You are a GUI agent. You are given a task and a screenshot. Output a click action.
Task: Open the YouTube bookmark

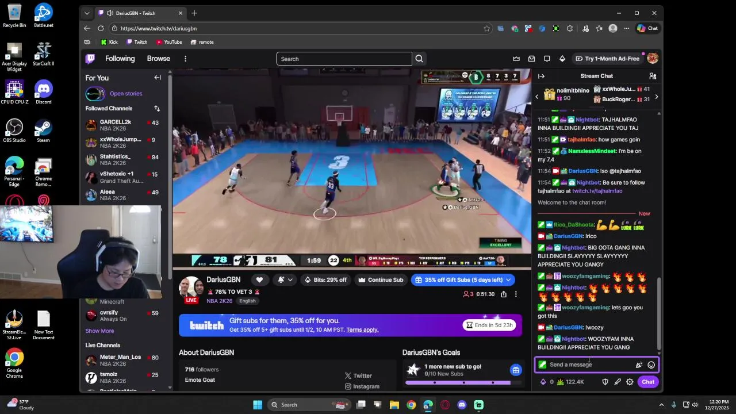pyautogui.click(x=169, y=42)
